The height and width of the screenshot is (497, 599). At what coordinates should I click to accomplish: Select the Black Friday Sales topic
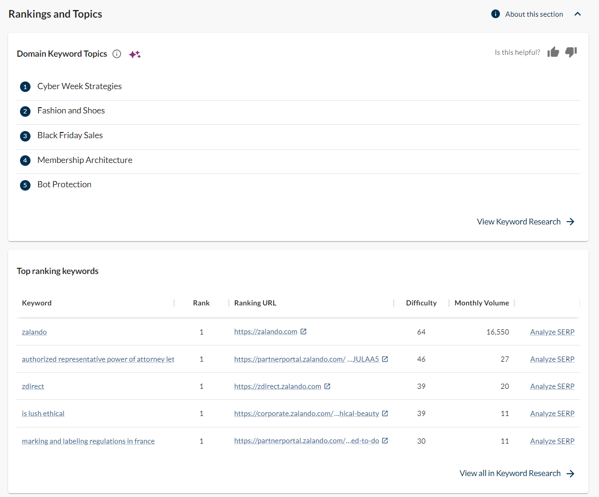(x=70, y=135)
